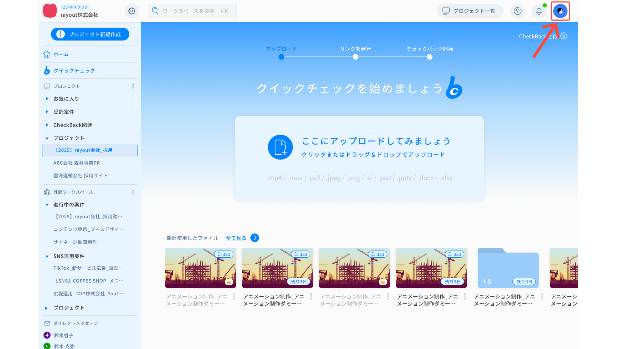Click ダイレクトメッセージ section header
Image resolution: width=617 pixels, height=349 pixels.
click(76, 323)
